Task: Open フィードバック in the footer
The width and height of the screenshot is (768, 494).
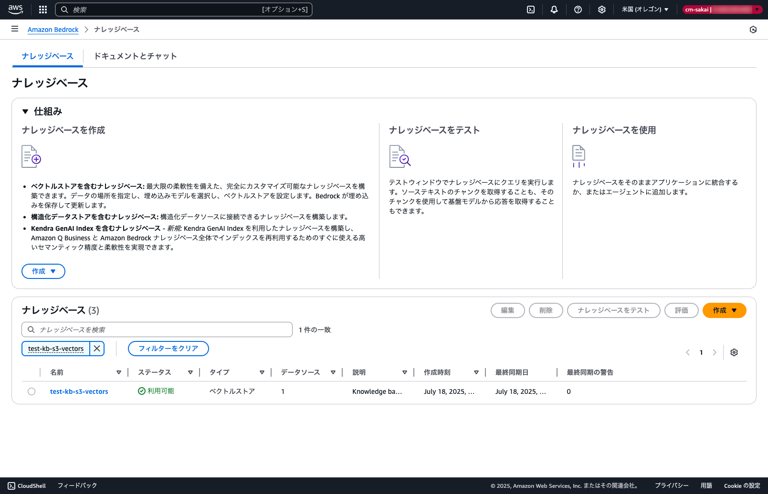Action: coord(77,485)
